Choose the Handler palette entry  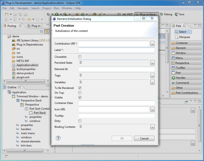(182, 78)
